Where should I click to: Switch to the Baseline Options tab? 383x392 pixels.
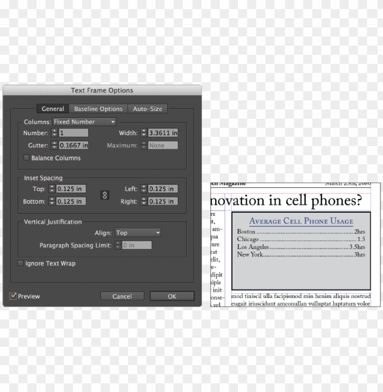(98, 109)
